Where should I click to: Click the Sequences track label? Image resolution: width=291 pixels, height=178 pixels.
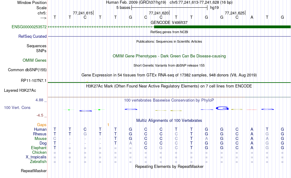(36, 46)
